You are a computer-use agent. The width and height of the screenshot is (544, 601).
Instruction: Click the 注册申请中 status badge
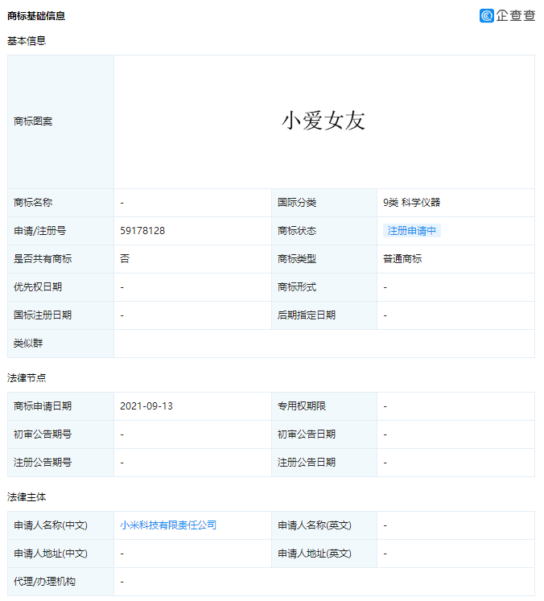coord(412,231)
